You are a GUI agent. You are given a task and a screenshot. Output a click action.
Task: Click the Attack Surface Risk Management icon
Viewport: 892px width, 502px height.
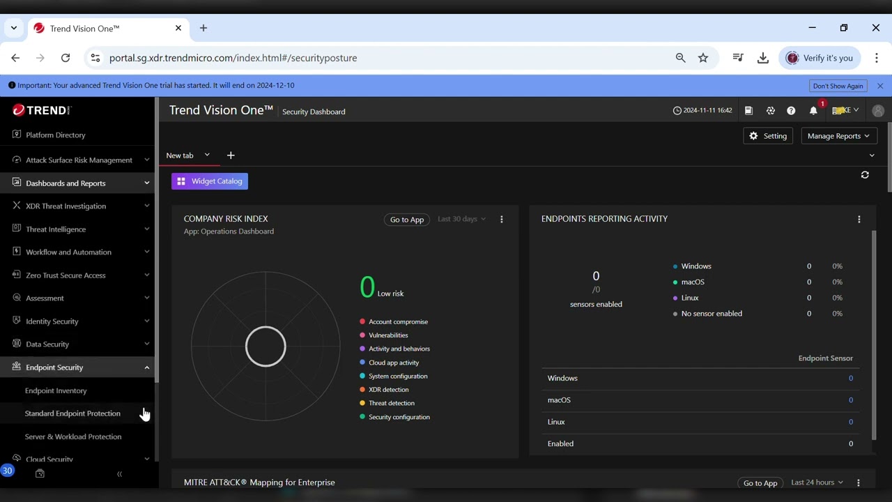(17, 160)
